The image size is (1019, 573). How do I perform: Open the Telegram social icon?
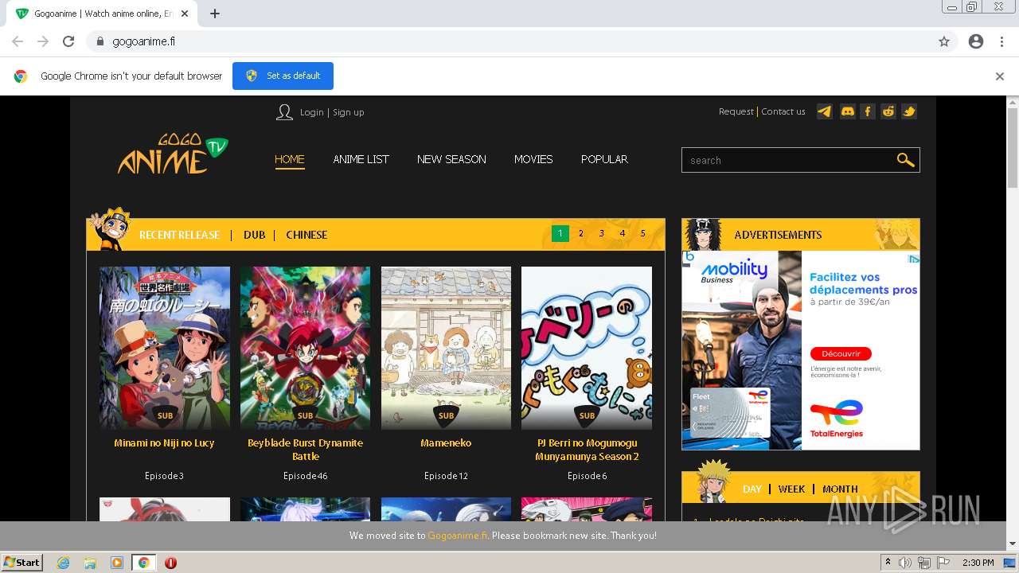(825, 111)
